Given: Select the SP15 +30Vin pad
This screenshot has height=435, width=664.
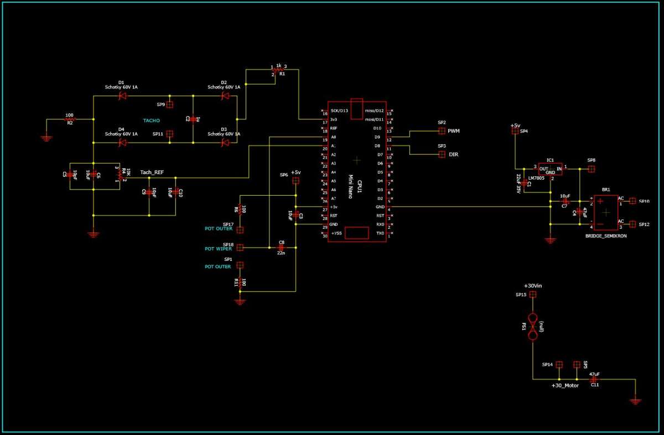Looking at the screenshot, I should click(x=533, y=295).
